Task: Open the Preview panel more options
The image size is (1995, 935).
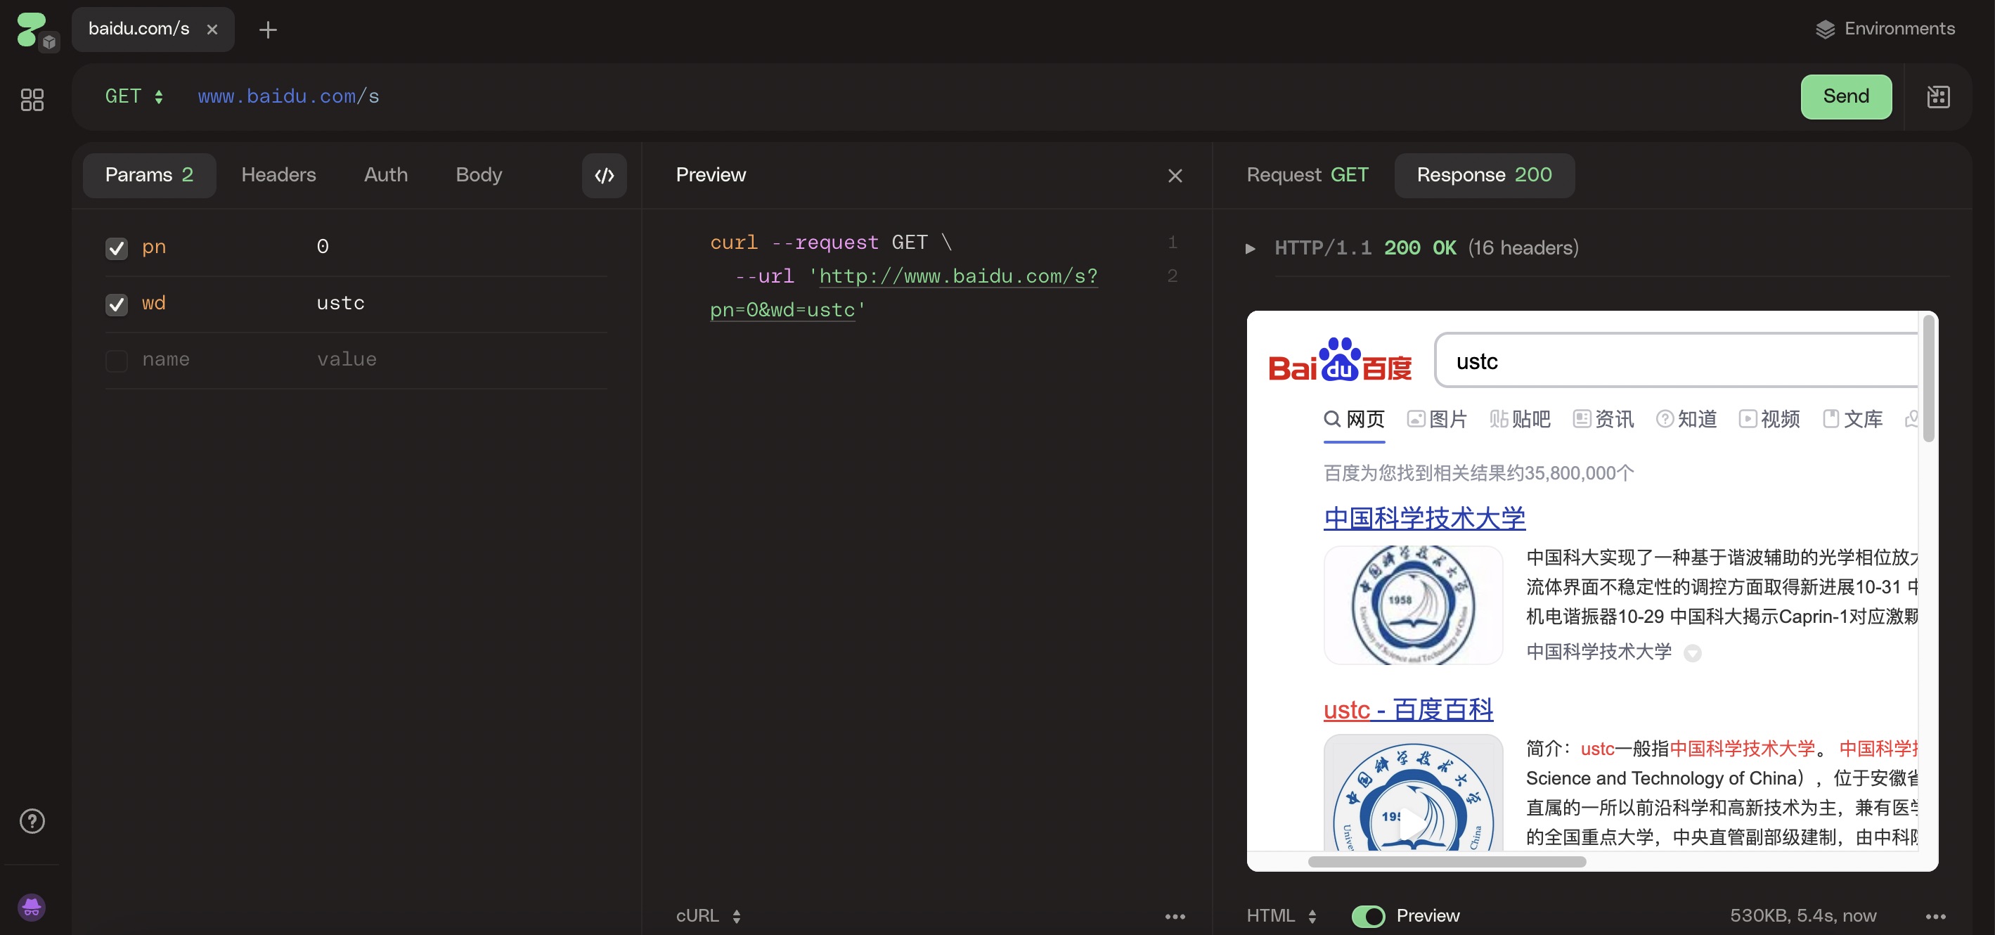Action: click(1175, 917)
